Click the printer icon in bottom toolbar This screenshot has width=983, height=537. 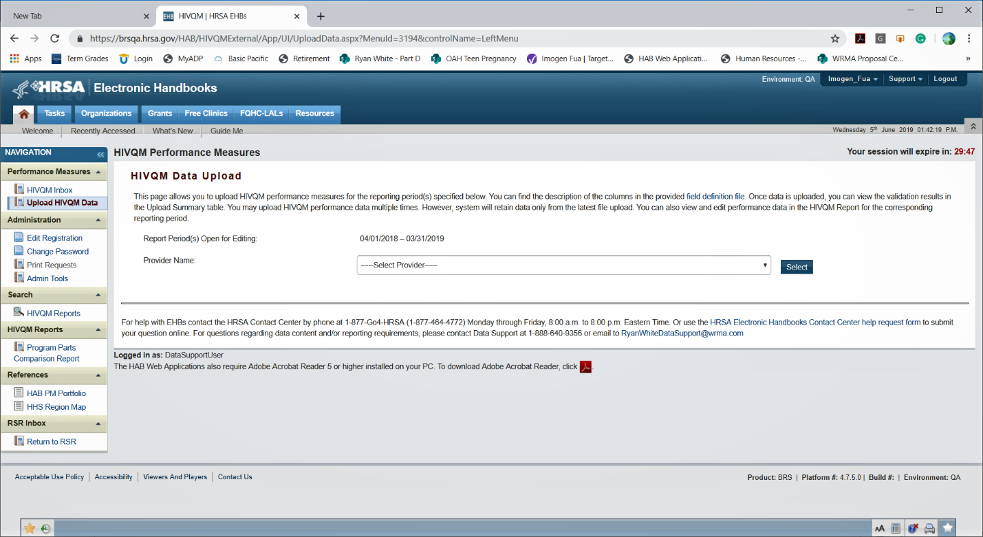click(x=930, y=528)
